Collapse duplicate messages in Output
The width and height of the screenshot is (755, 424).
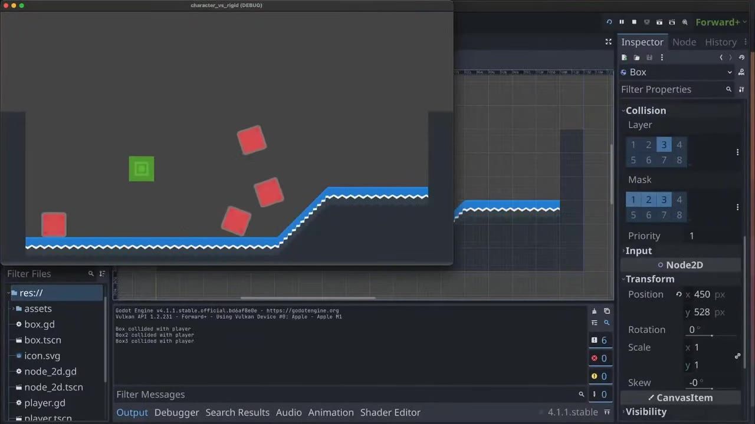click(594, 323)
